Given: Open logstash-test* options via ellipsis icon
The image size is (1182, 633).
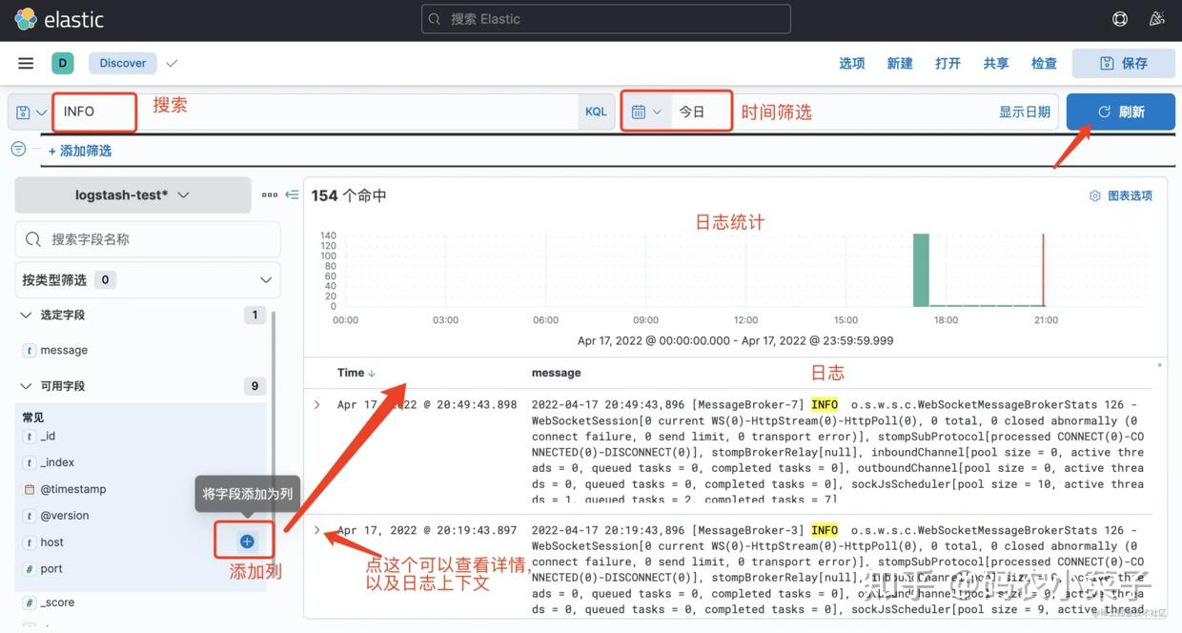Looking at the screenshot, I should click(270, 194).
